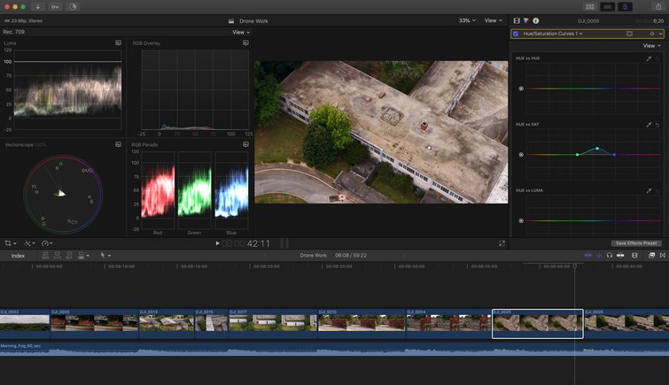Image resolution: width=669 pixels, height=385 pixels.
Task: Open the timeline Index tab
Action: (18, 255)
